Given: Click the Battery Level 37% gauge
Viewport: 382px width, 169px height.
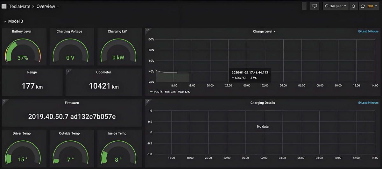Looking at the screenshot, I should [x=23, y=51].
